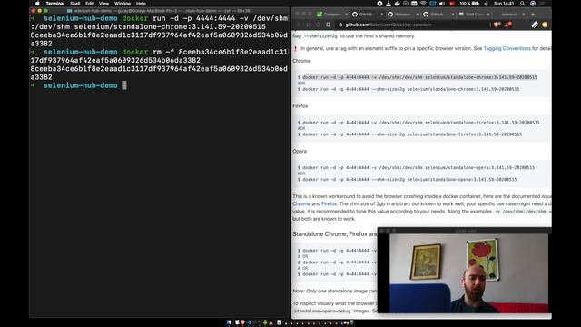
Task: Switch to the last selenium browser tab
Action: (510, 15)
